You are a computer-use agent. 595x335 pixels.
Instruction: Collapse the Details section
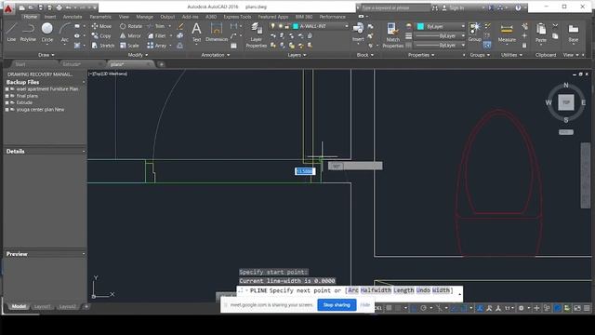click(x=84, y=151)
